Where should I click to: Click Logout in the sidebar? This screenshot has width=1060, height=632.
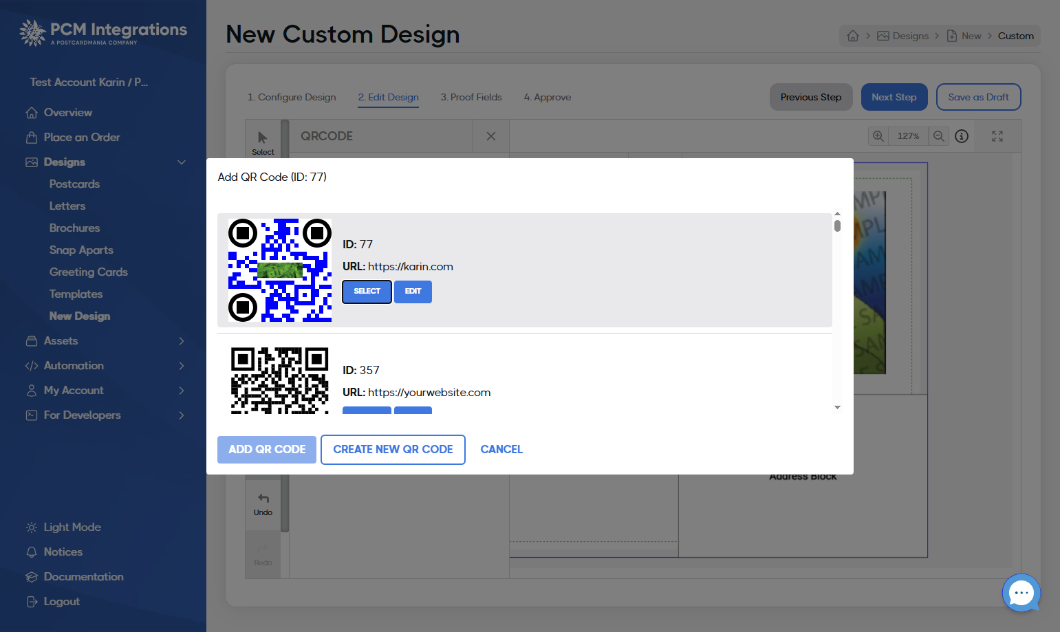pyautogui.click(x=62, y=602)
